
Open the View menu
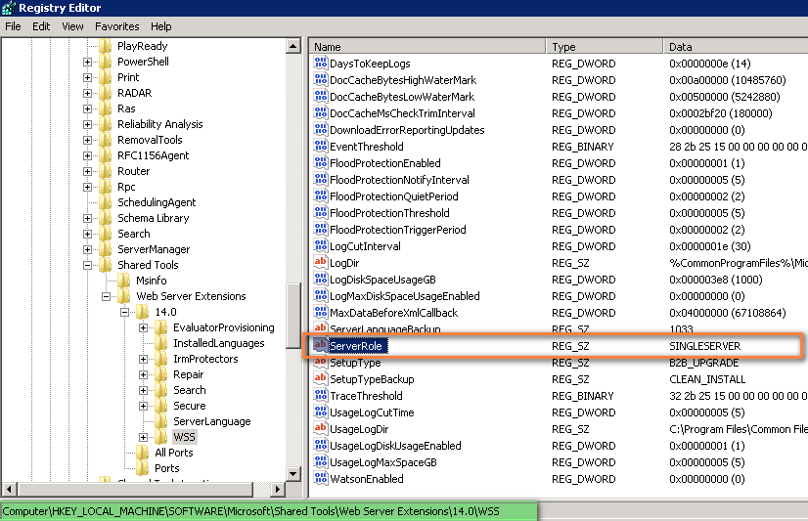(72, 26)
